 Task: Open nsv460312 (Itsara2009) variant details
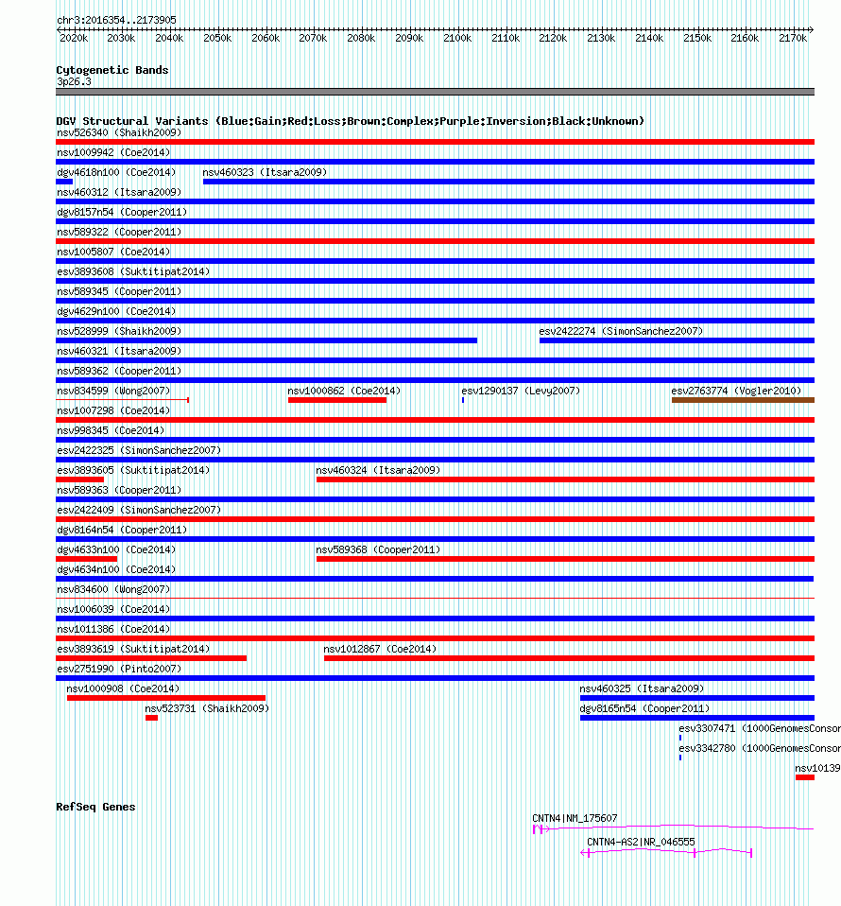coord(119,192)
